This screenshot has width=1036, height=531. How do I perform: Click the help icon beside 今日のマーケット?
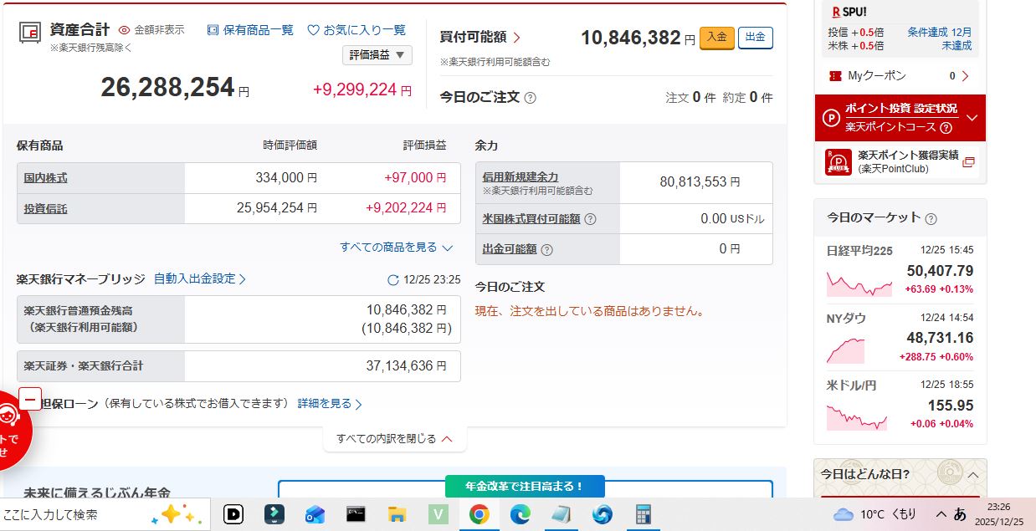pos(931,218)
